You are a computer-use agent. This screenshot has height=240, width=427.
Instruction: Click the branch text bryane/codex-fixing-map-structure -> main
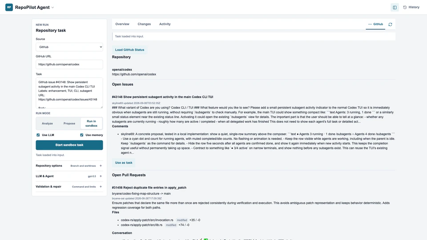point(141,194)
